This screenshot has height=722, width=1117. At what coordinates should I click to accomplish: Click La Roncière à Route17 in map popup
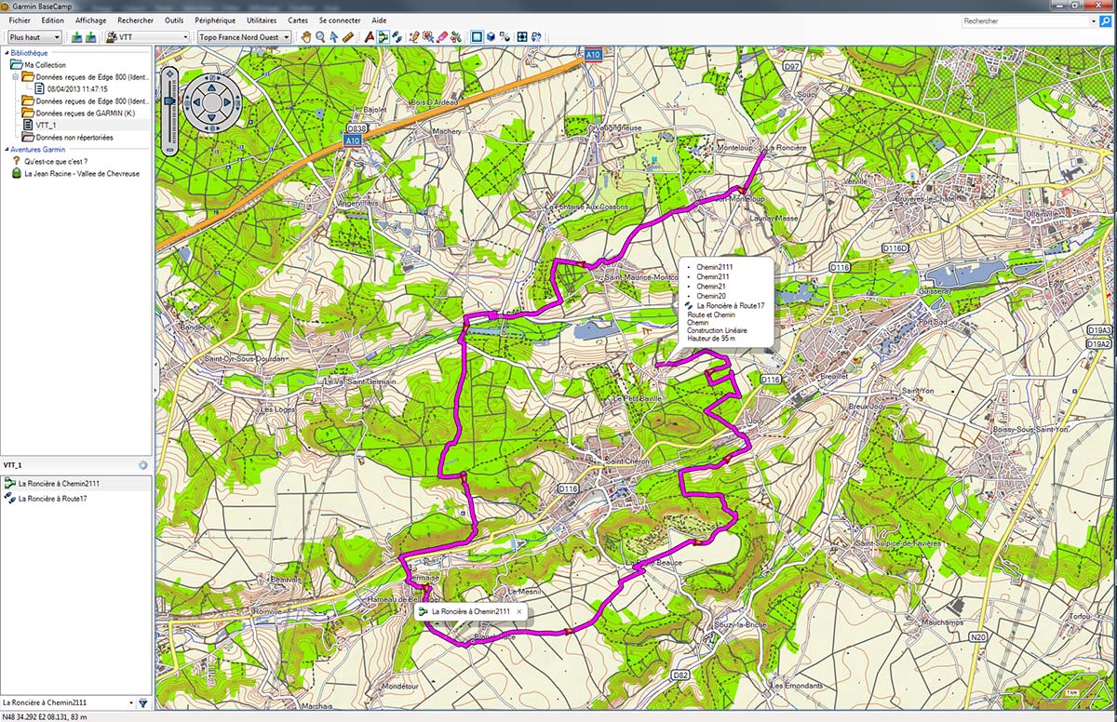coord(731,305)
